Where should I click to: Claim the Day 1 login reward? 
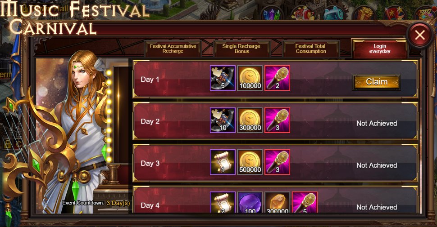click(377, 82)
